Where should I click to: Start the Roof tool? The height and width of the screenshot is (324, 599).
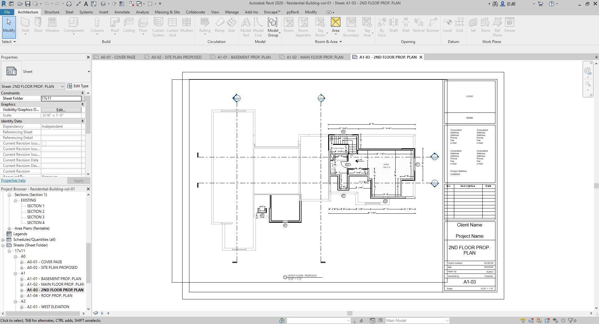(x=115, y=26)
